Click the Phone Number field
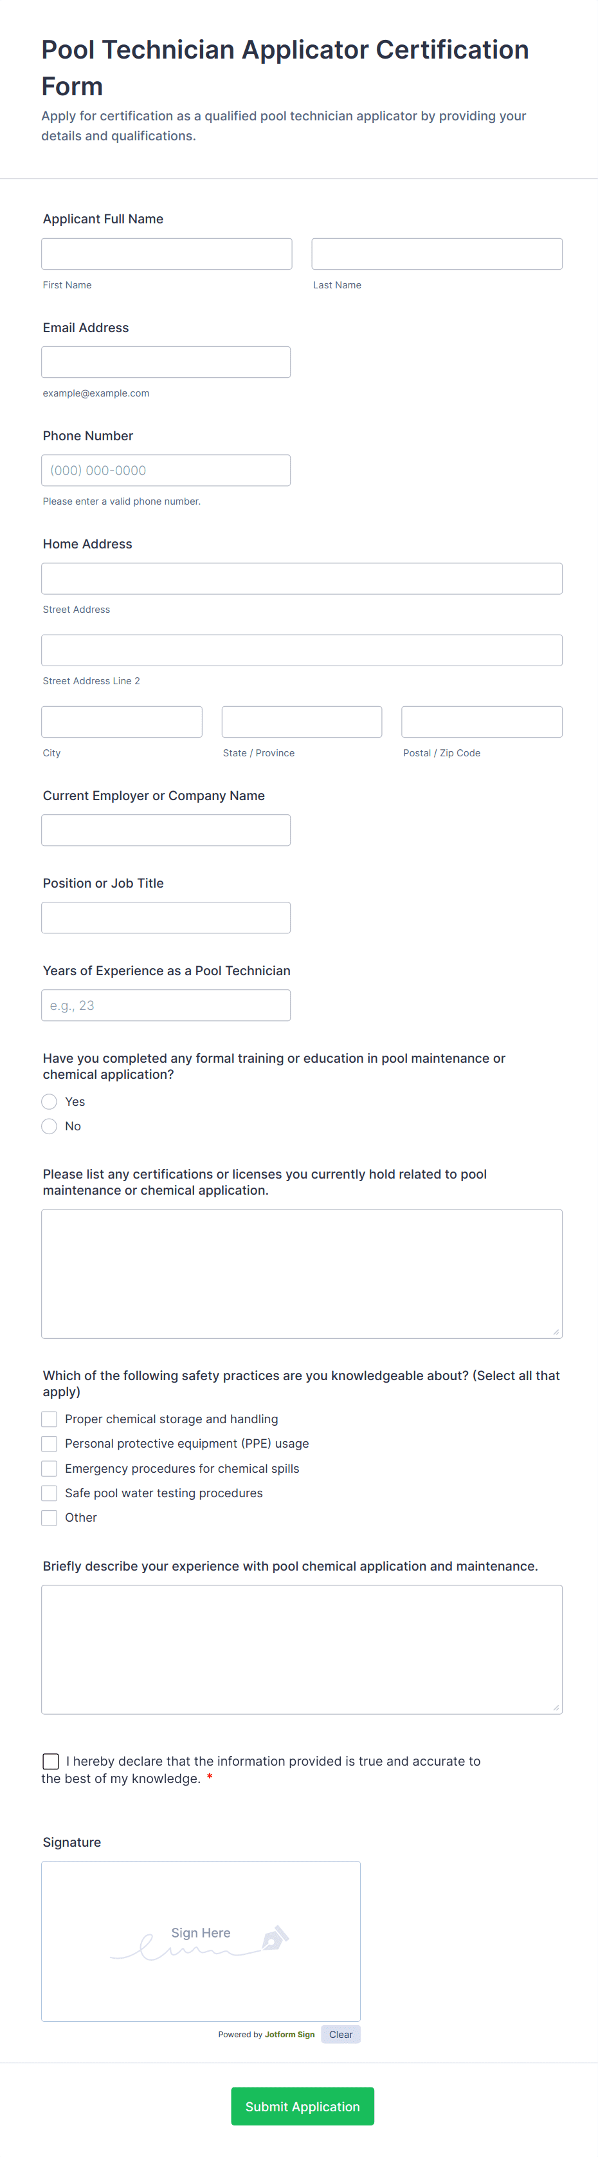Screen dimensions: 598x2157 tap(166, 471)
